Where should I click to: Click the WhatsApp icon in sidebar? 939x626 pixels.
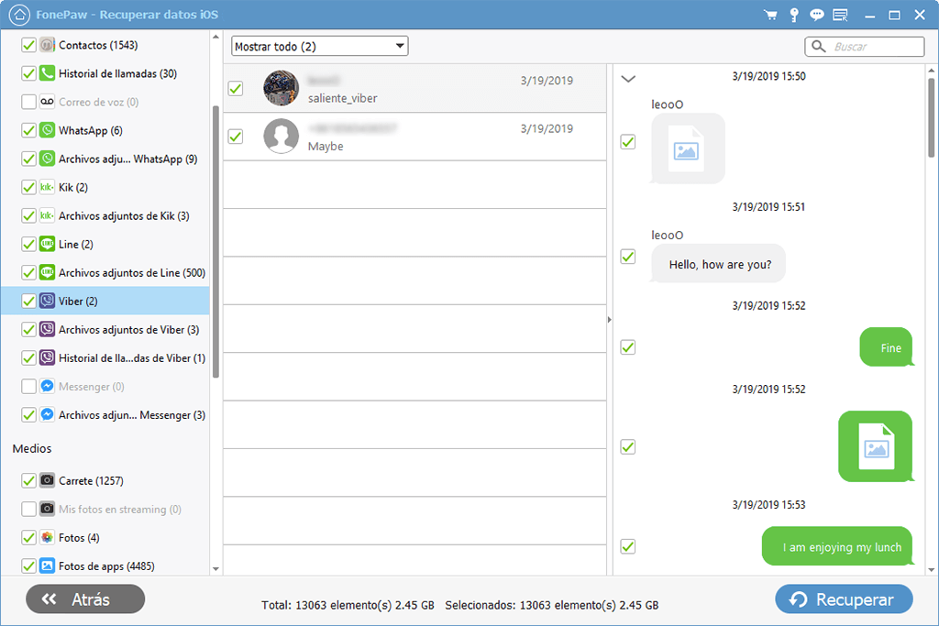48,130
